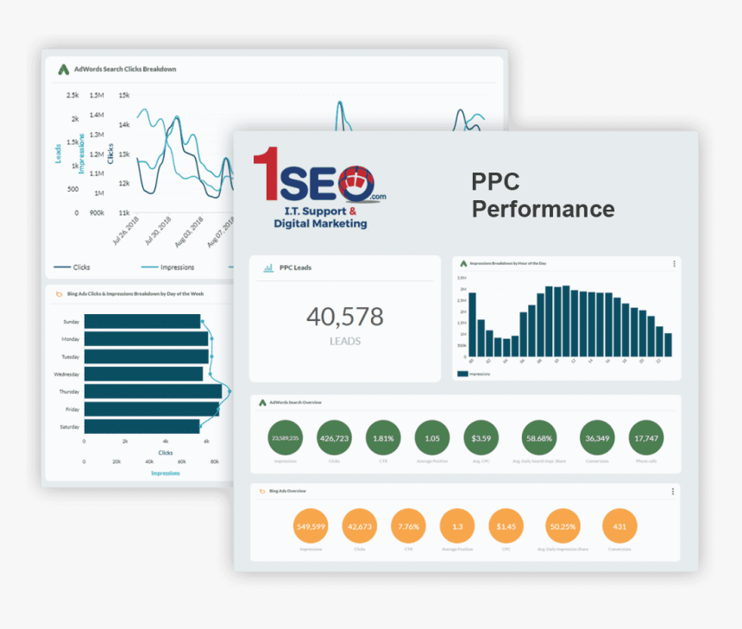The width and height of the screenshot is (742, 629).
Task: Click the green 1.81% CTR circle
Action: (383, 438)
